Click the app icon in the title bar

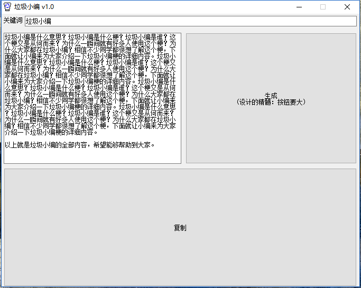[7, 7]
